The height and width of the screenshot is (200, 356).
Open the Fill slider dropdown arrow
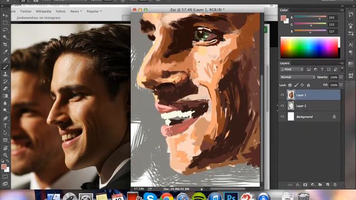tap(341, 85)
